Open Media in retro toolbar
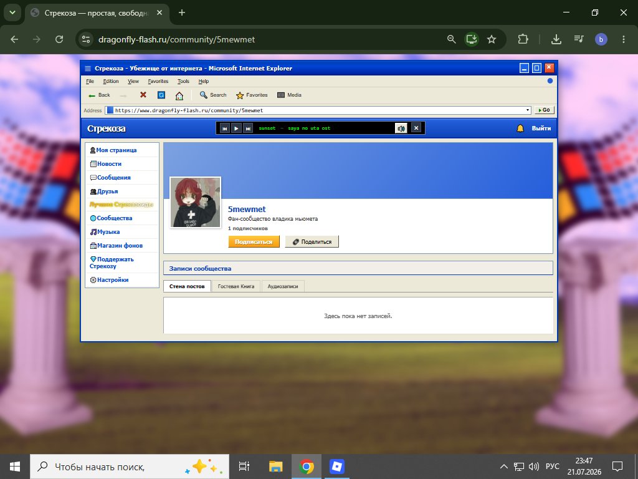Viewport: 638px width, 479px height. click(289, 95)
